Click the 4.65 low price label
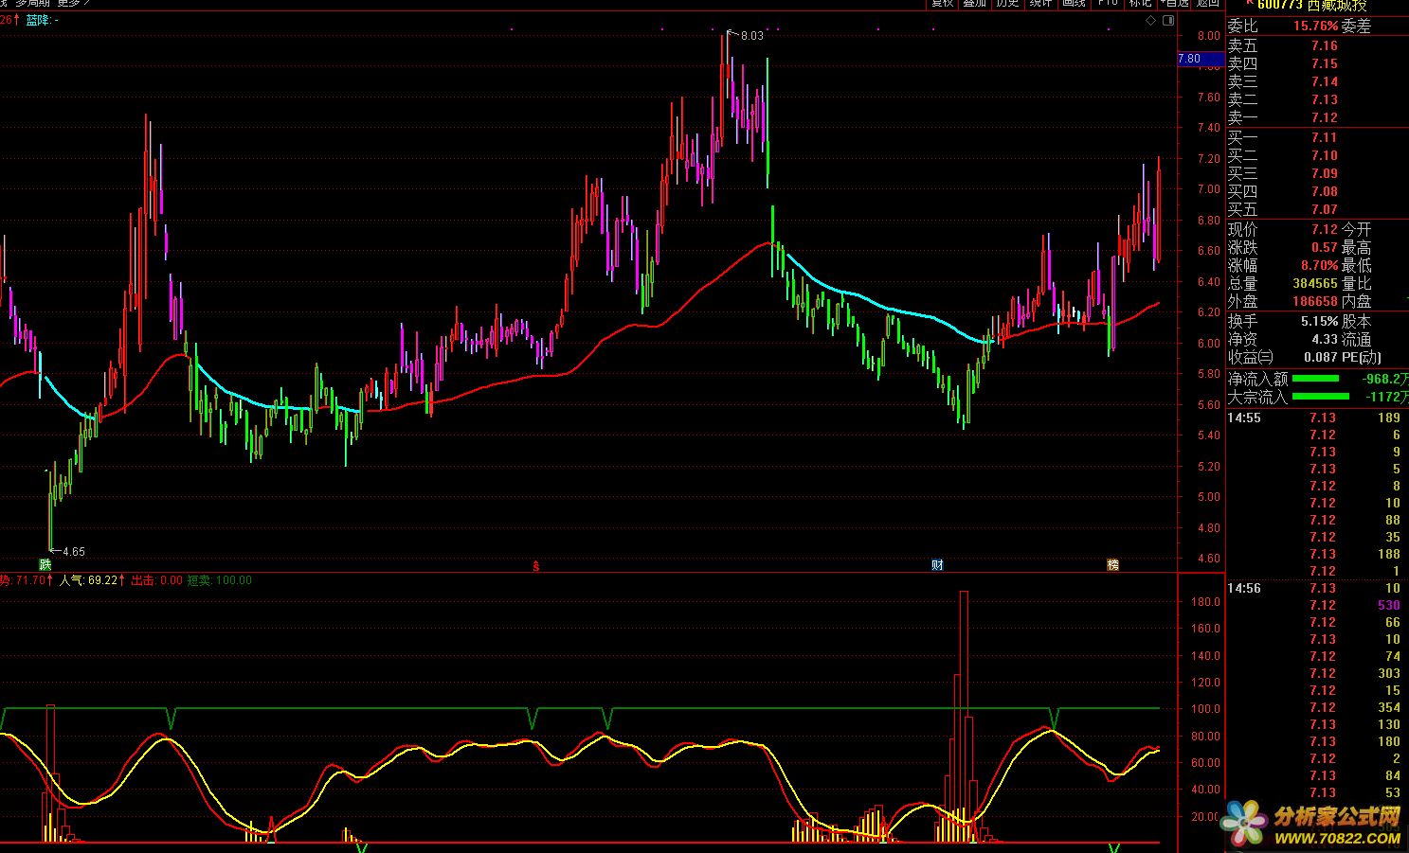Viewport: 1409px width, 853px height. point(73,551)
